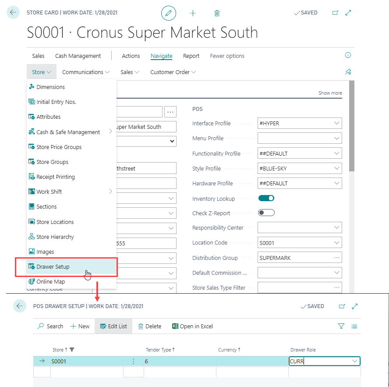The image size is (389, 387).
Task: Click the back arrow on POS Drawer Setup
Action: (x=20, y=306)
